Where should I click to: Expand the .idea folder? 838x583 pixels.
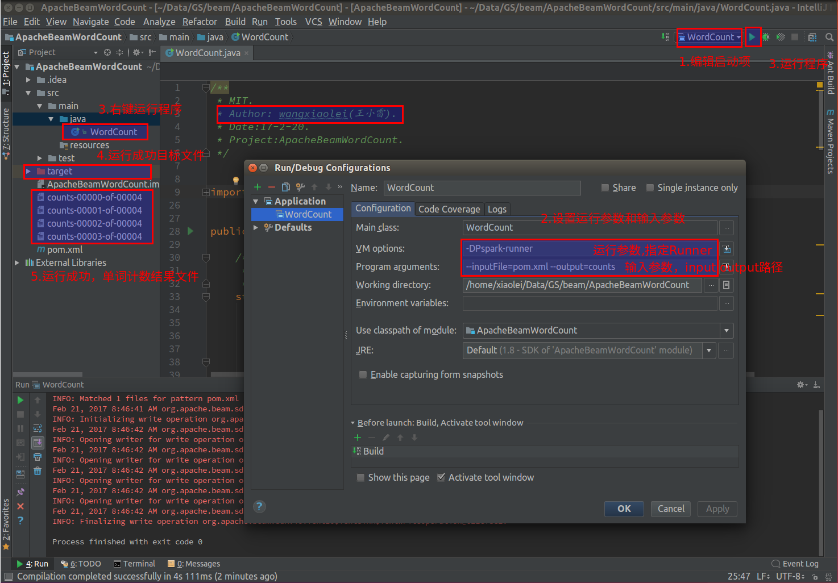coord(28,80)
